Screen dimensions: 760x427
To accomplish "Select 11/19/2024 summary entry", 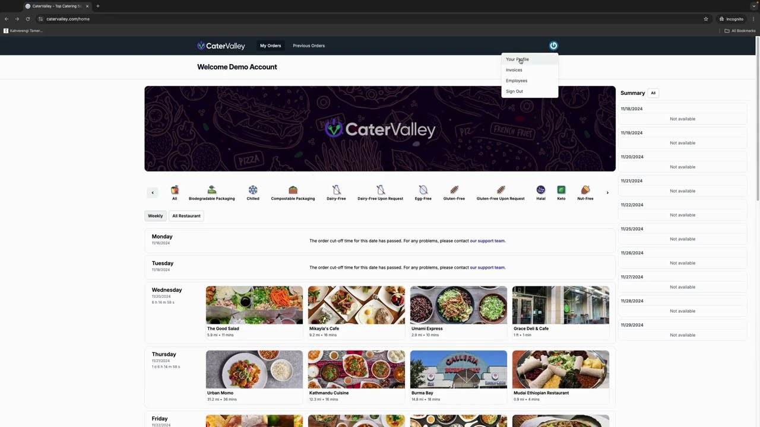I will coord(682,138).
